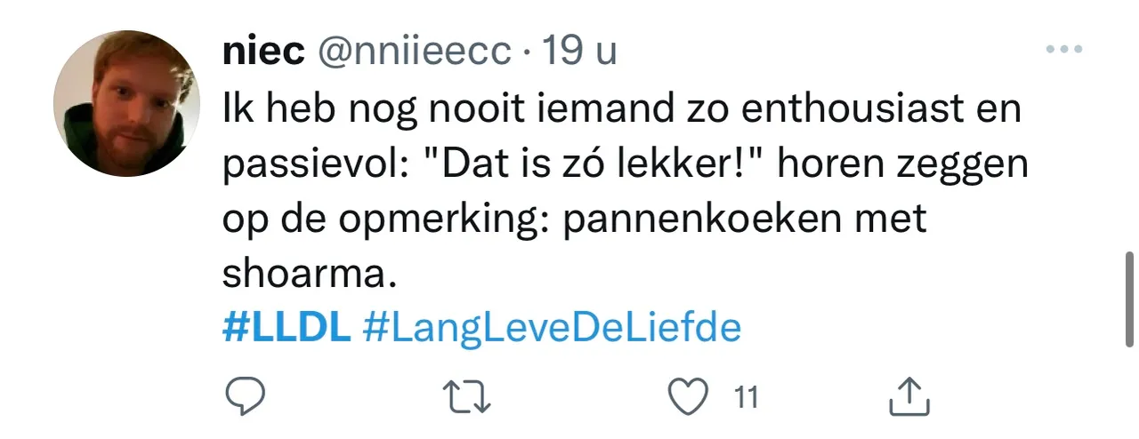This screenshot has height=439, width=1139.
Task: View niec's profile picture
Action: click(x=125, y=103)
